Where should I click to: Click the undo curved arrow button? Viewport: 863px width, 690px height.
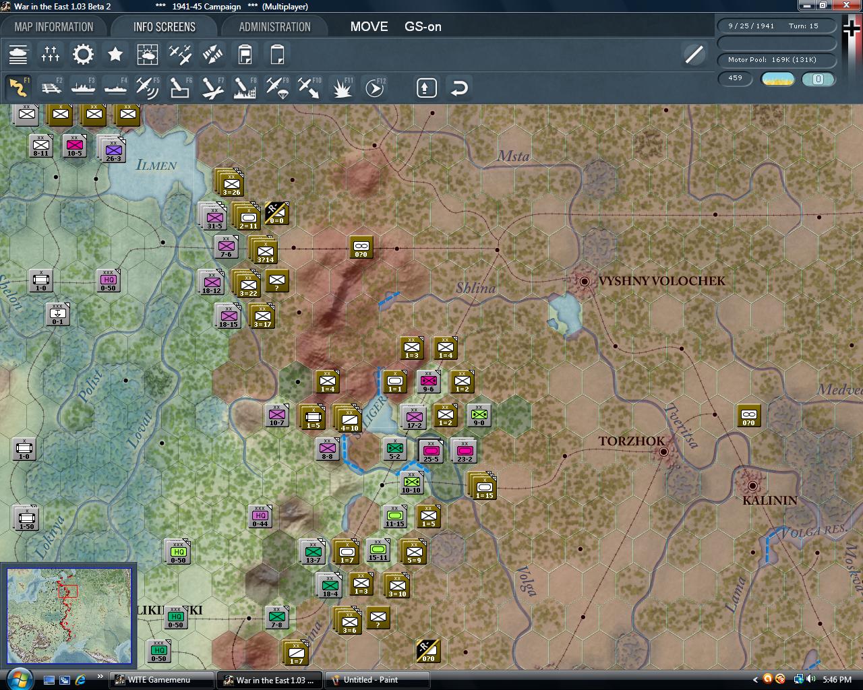pos(459,88)
